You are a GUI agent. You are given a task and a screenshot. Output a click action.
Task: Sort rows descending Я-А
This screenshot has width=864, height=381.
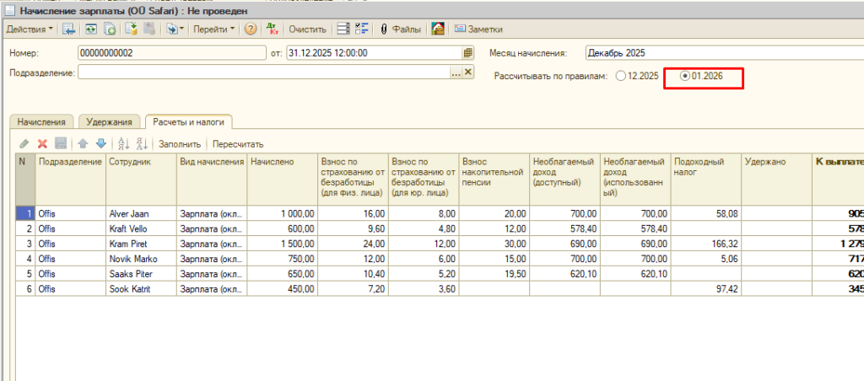(x=142, y=144)
